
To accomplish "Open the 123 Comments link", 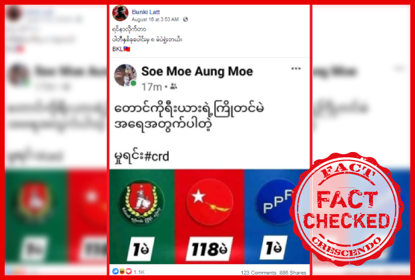I will [x=258, y=273].
